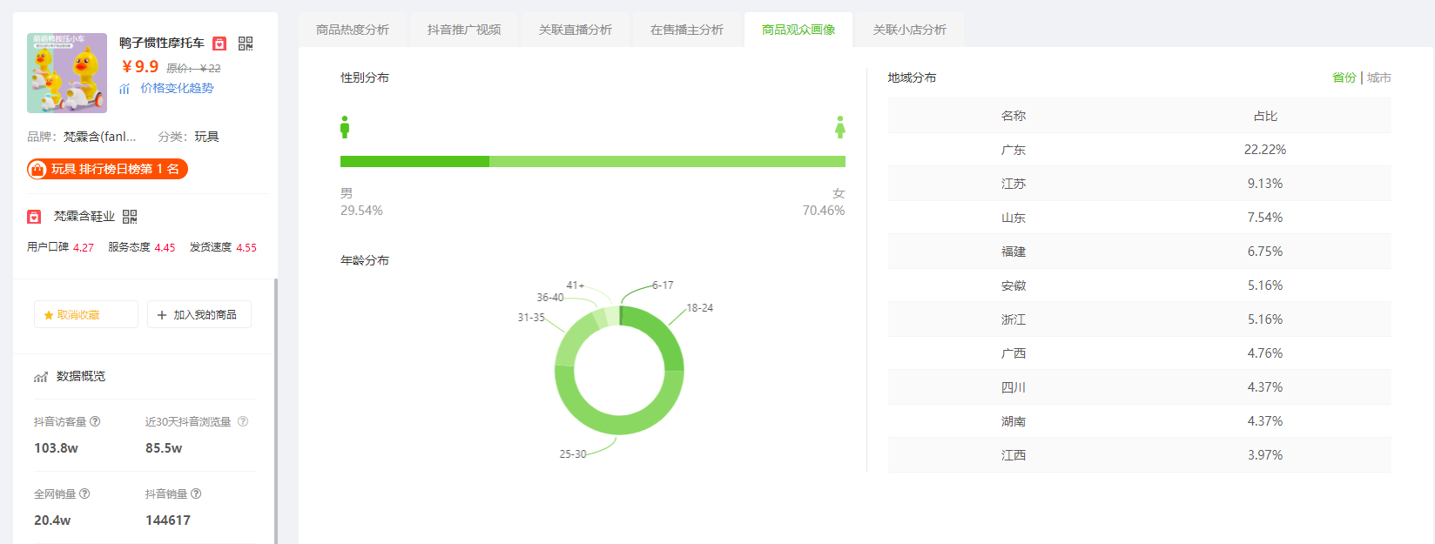Image resolution: width=1435 pixels, height=544 pixels.
Task: Click the 36-40 age label
Action: tap(550, 298)
